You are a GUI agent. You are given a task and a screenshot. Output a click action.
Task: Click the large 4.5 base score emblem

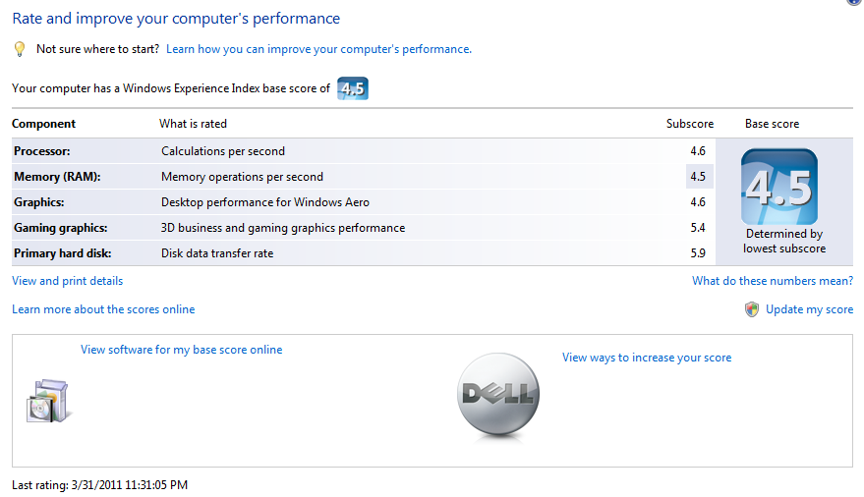click(778, 187)
